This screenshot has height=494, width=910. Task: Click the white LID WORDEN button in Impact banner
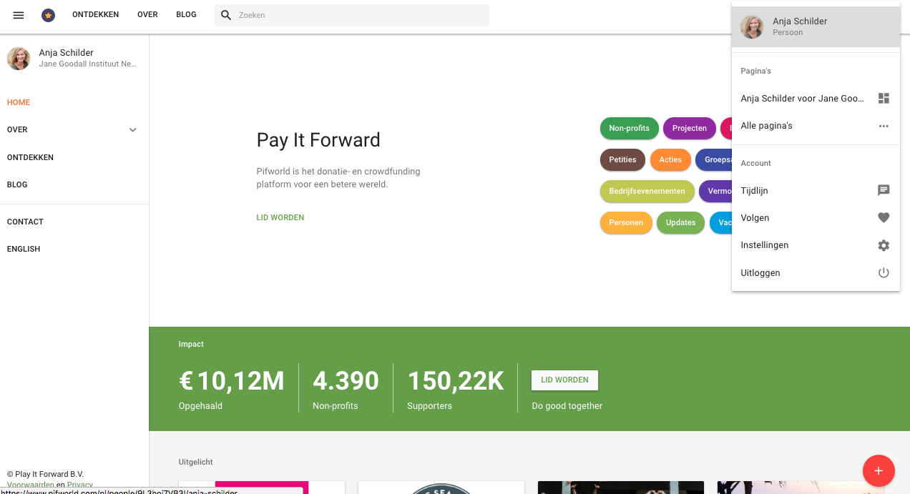point(564,380)
